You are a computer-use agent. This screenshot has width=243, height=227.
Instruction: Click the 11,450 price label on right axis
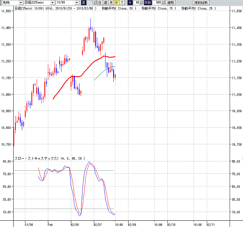[237, 28]
